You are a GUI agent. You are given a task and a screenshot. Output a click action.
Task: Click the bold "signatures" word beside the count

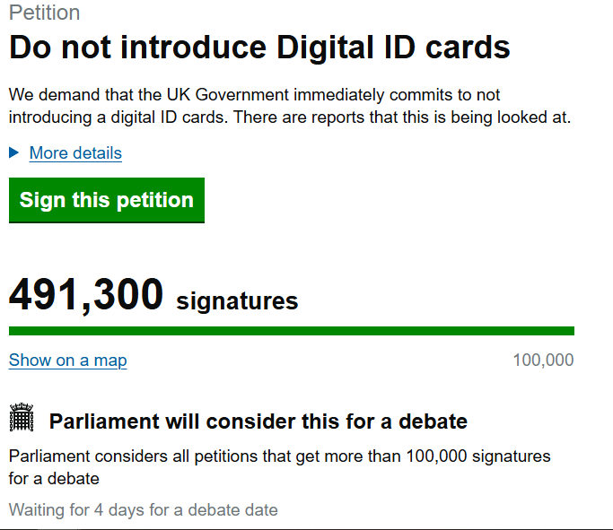[x=237, y=301]
